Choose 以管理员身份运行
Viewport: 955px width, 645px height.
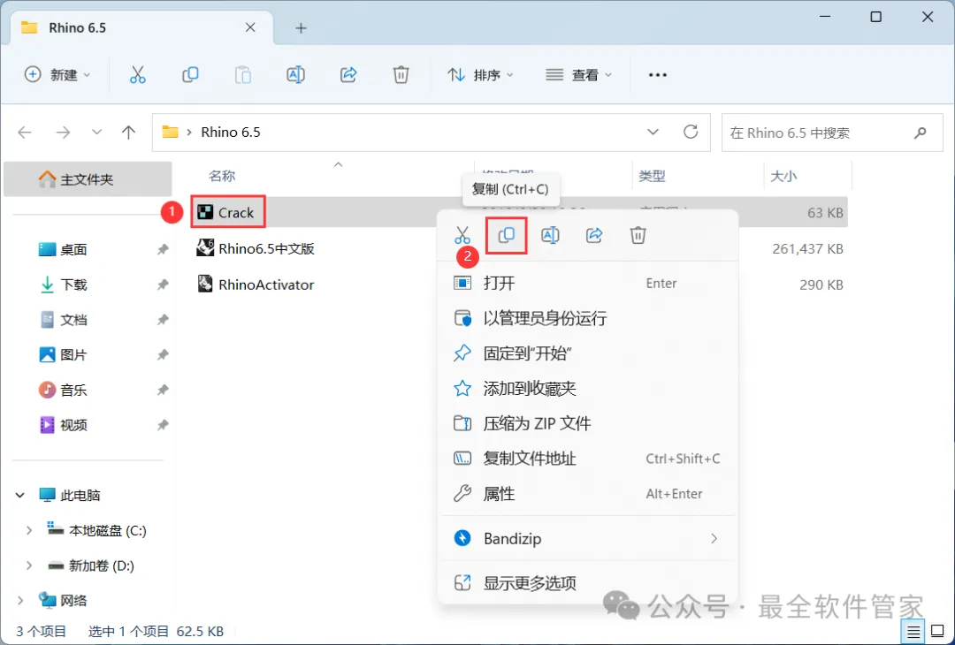[588, 318]
